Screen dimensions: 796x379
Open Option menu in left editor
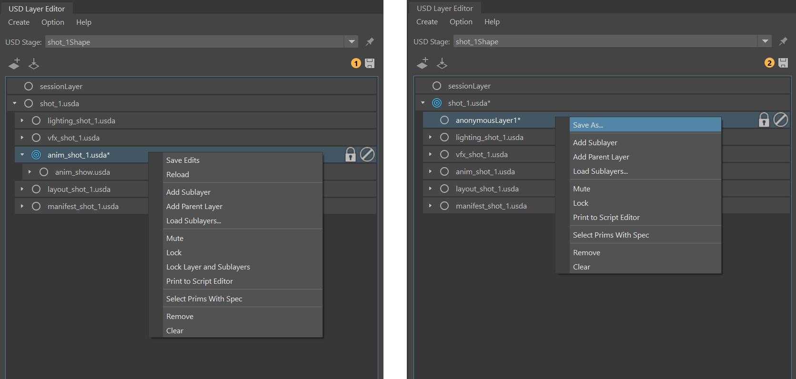(53, 22)
